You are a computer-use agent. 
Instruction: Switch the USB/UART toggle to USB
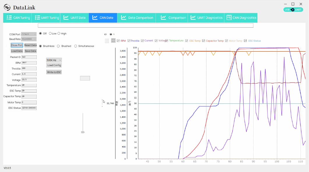tap(287, 10)
